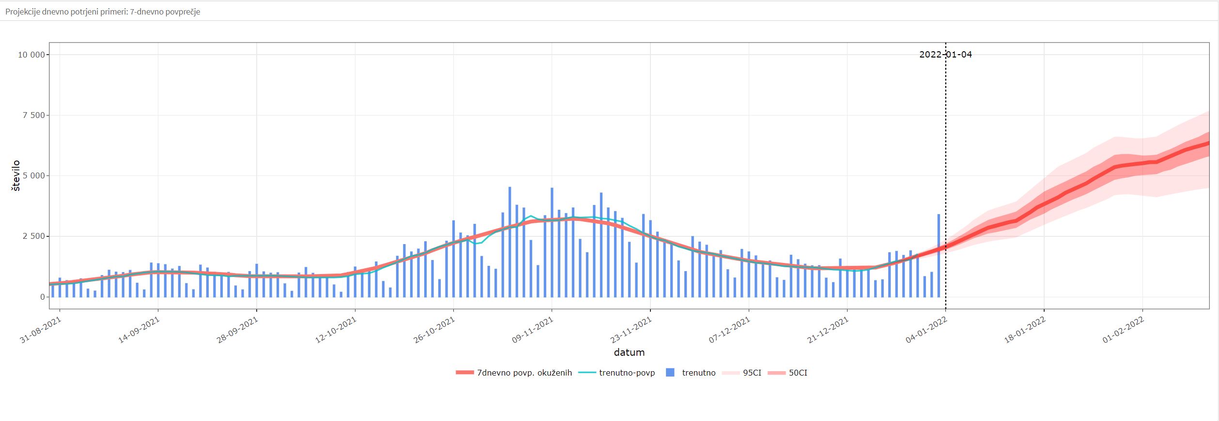Click the '2022-01-04' vertical line annotation label
The height and width of the screenshot is (421, 1219).
tap(945, 55)
